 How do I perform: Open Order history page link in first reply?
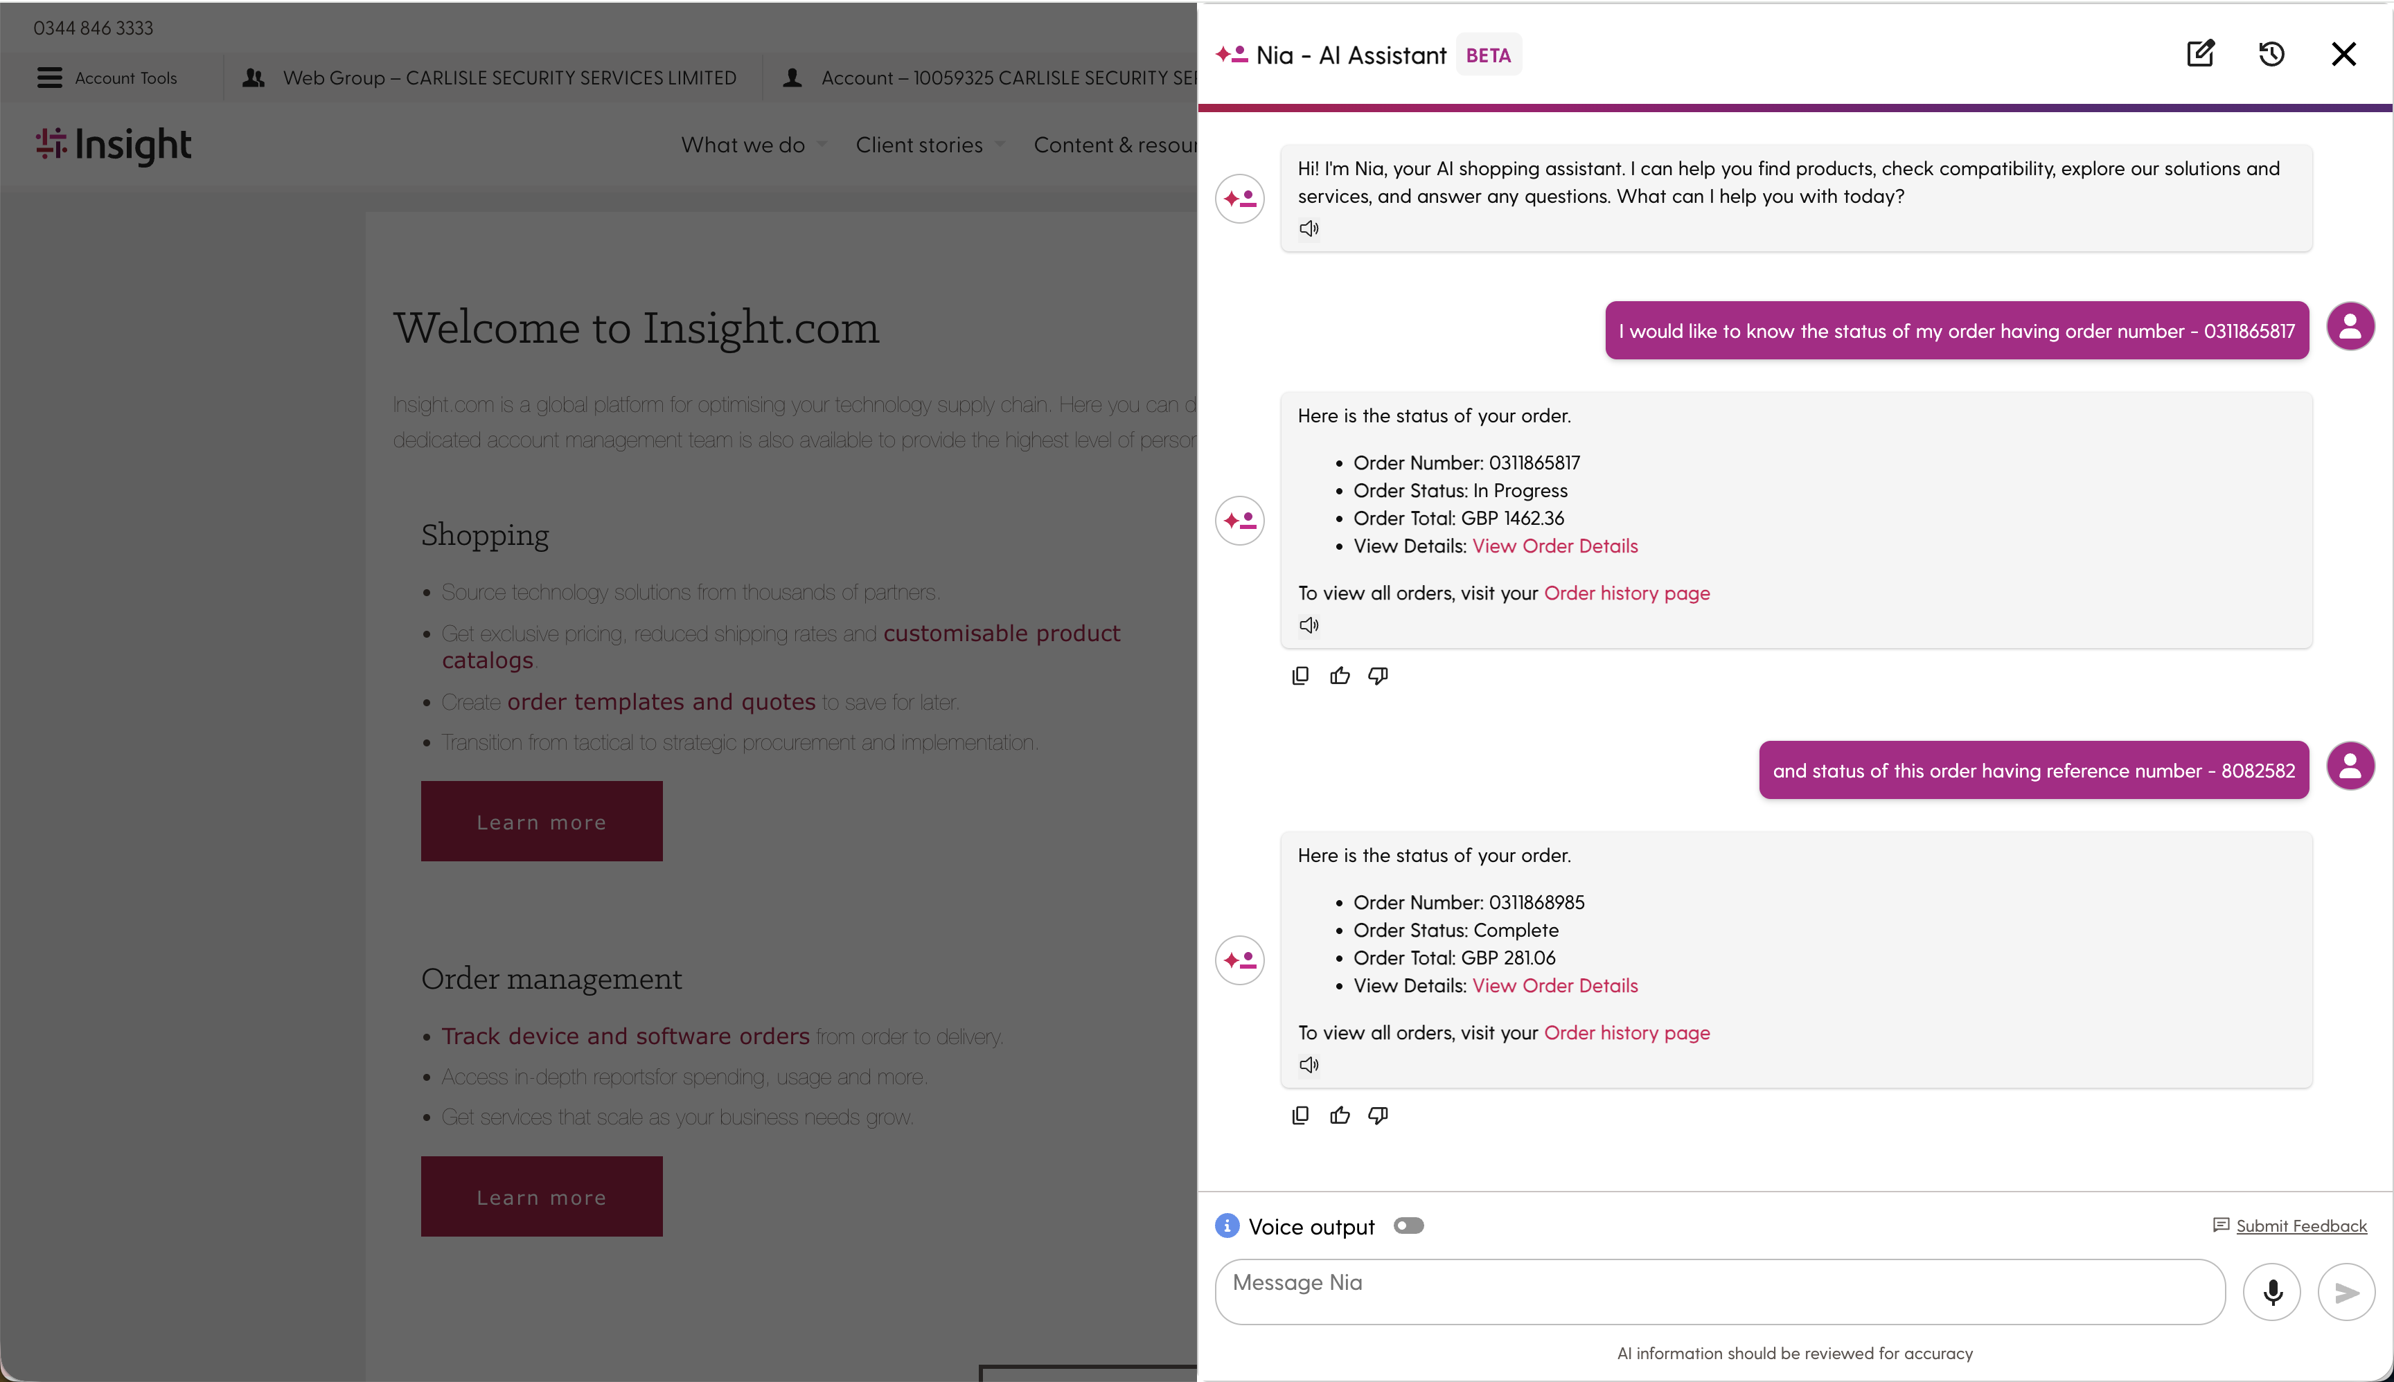click(x=1626, y=593)
